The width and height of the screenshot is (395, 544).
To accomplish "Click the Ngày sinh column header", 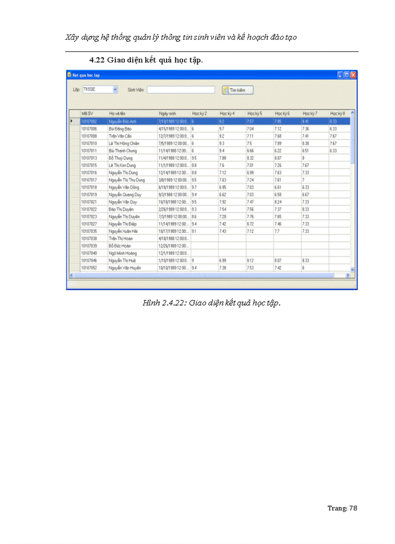I will pos(173,113).
